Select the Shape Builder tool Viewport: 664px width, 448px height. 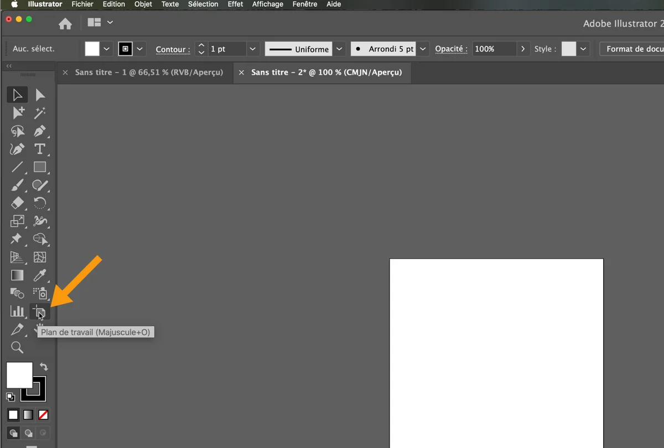click(40, 239)
